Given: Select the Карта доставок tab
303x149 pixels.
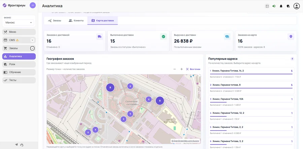Looking at the screenshot, I should 102,21.
